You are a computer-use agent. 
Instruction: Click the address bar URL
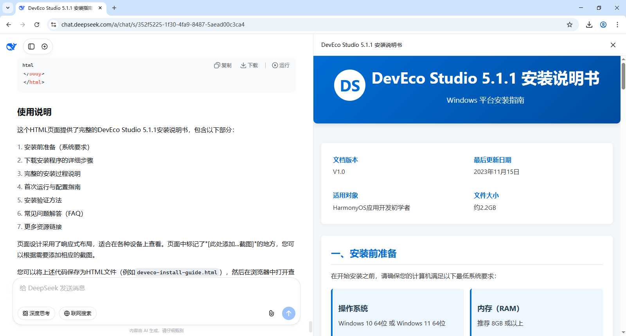[x=153, y=25]
